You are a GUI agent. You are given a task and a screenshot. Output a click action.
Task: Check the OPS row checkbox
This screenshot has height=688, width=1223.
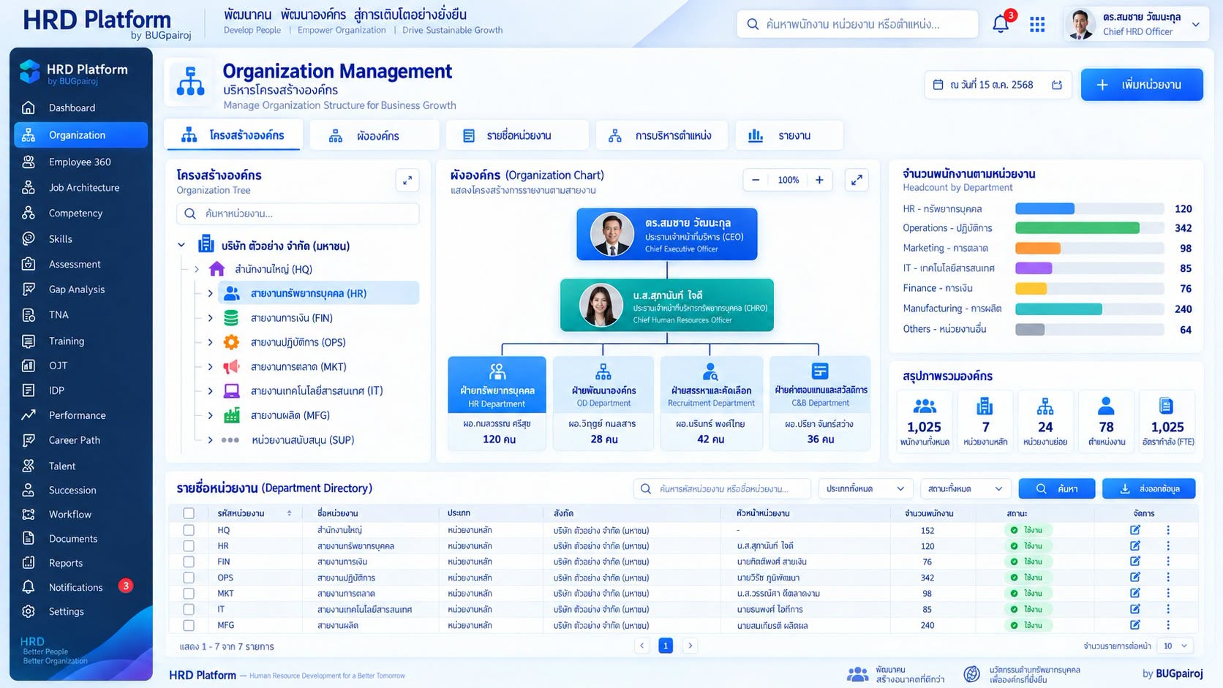[x=189, y=578]
